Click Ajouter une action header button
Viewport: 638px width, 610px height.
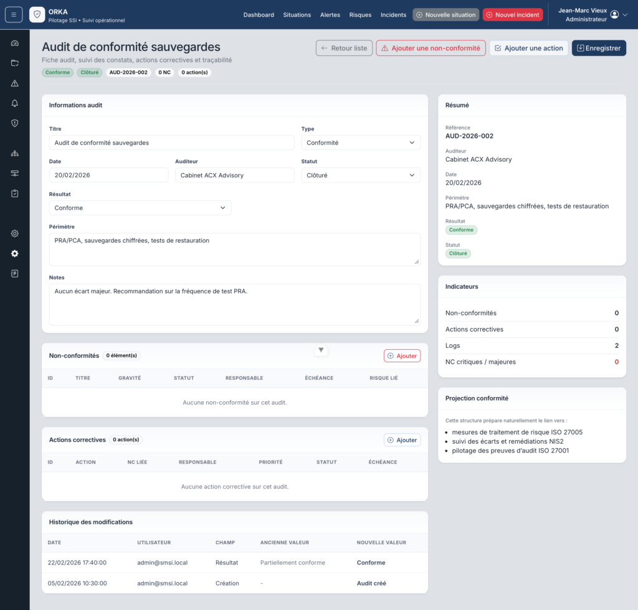click(528, 48)
